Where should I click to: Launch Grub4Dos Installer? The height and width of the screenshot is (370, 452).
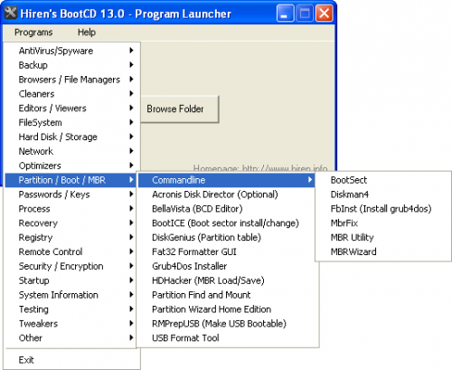pos(228,266)
